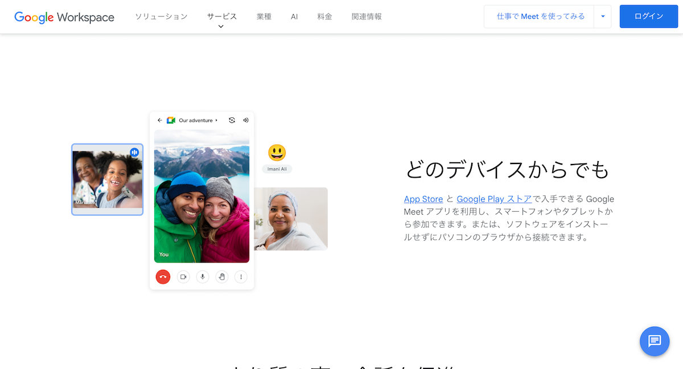Expand the chevron under サービス
The width and height of the screenshot is (683, 369).
click(221, 26)
